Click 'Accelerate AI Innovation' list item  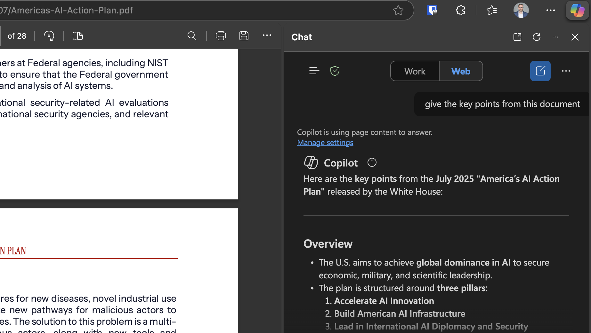(384, 301)
